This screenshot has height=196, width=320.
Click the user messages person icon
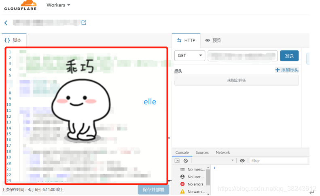182,177
